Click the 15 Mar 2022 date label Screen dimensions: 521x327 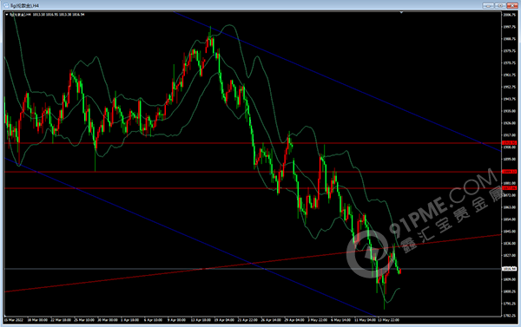14,320
